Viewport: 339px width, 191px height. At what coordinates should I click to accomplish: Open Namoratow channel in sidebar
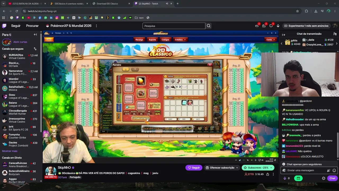click(x=21, y=72)
